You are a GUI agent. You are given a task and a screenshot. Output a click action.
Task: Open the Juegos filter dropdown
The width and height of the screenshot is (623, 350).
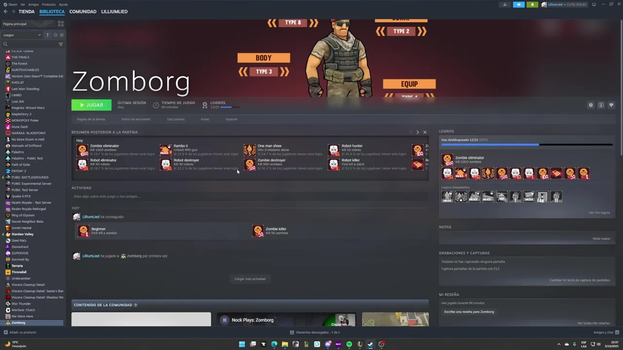22,35
